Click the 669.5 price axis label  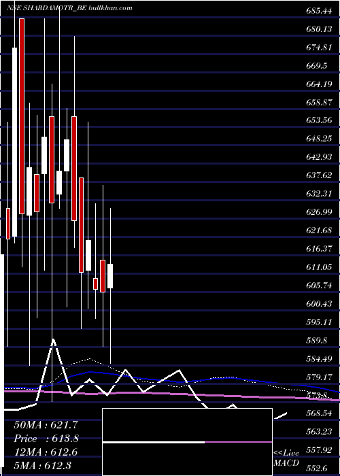click(317, 66)
